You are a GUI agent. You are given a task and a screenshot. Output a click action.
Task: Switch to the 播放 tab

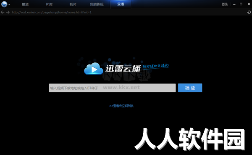point(25,4)
